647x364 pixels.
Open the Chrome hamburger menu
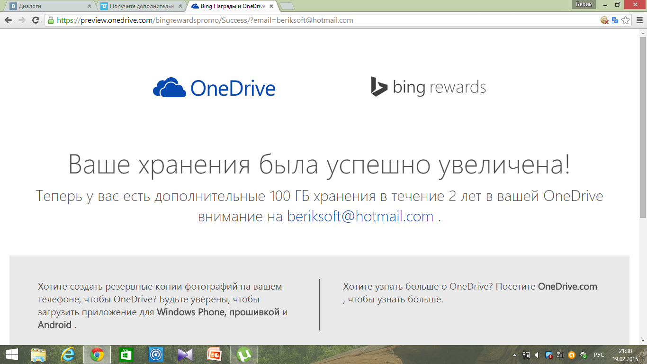tap(639, 20)
